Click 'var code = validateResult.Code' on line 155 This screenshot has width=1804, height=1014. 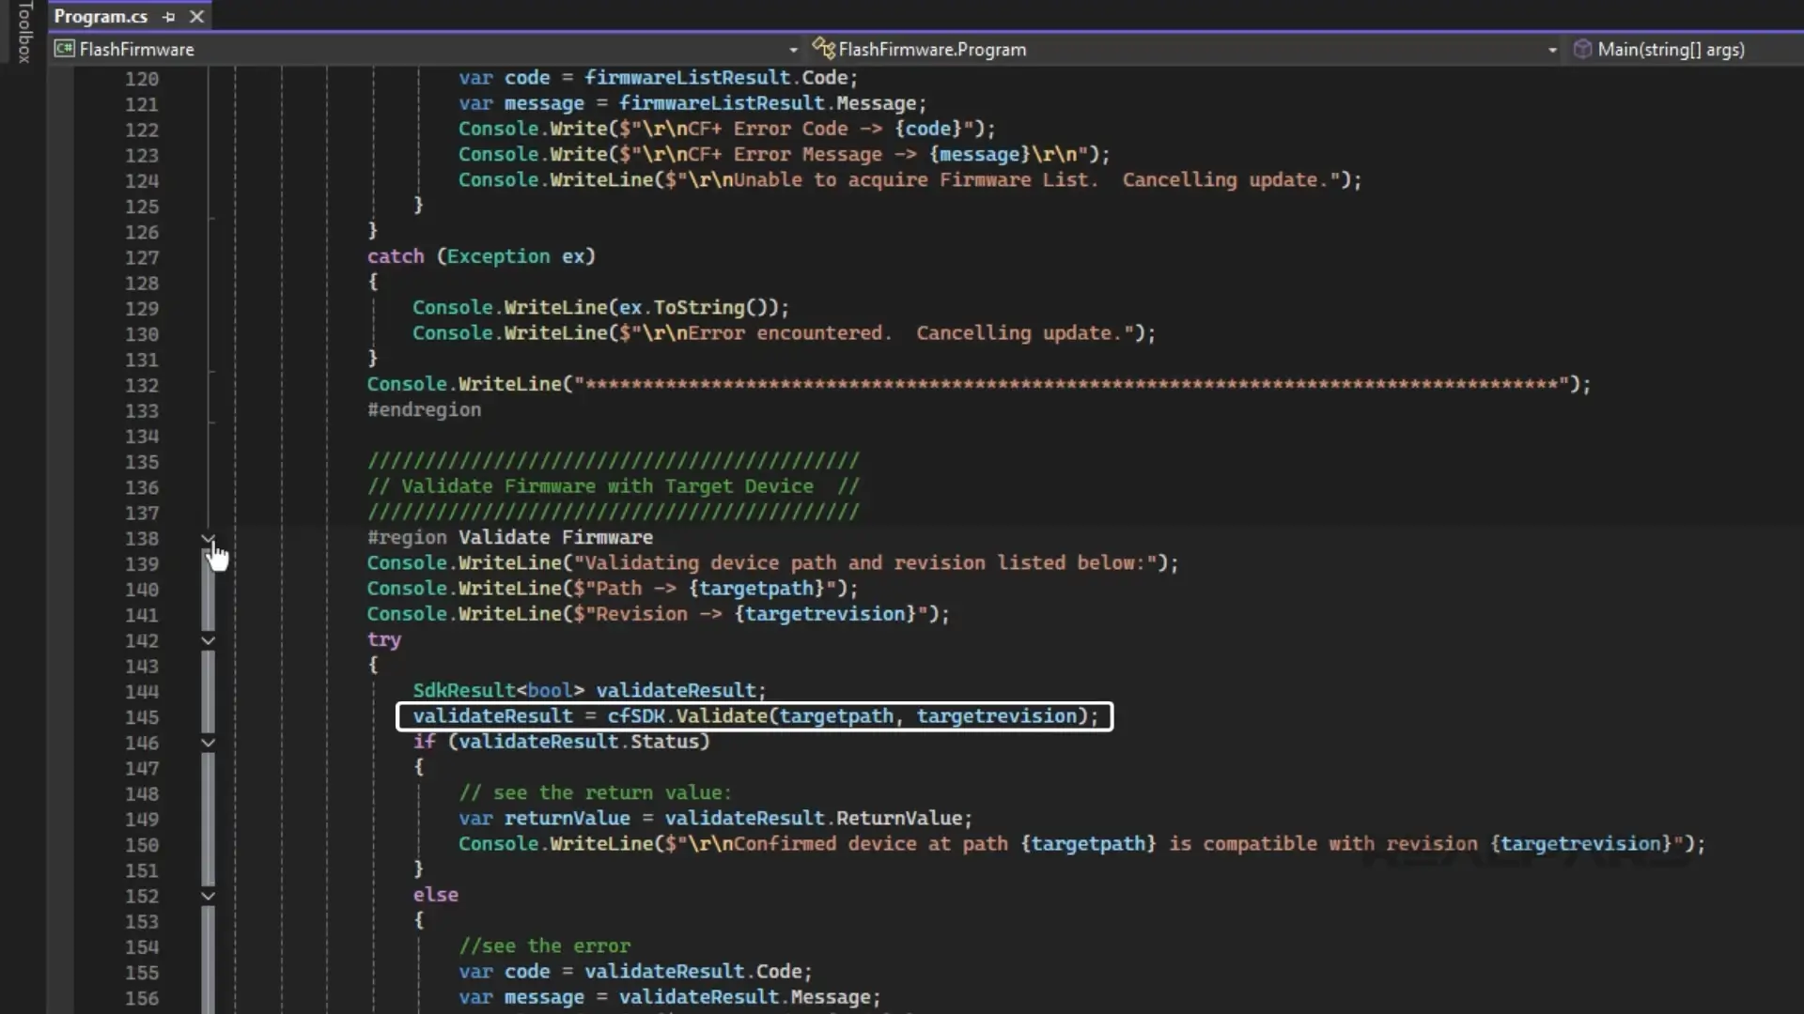[635, 972]
